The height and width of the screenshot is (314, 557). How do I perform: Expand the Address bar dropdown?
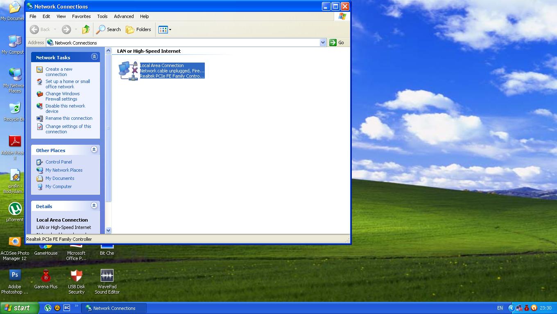[x=323, y=43]
